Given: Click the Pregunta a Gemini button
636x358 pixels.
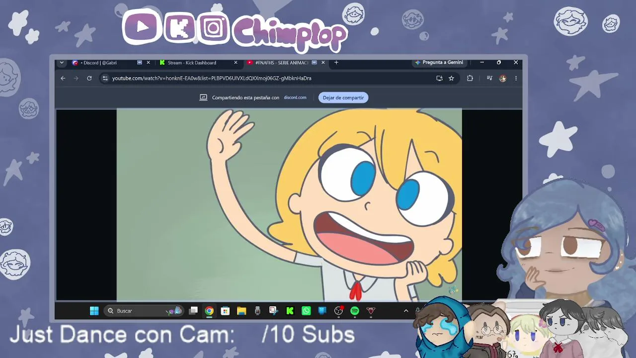Looking at the screenshot, I should pyautogui.click(x=439, y=63).
